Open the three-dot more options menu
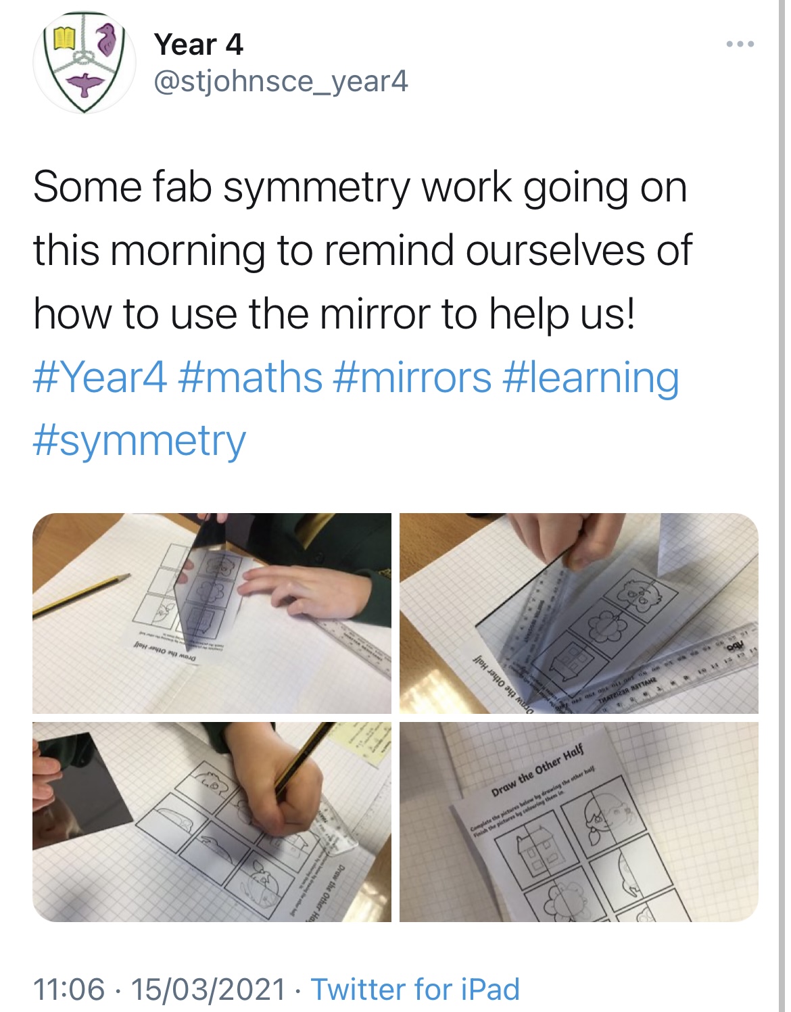The width and height of the screenshot is (791, 1012). tap(740, 45)
